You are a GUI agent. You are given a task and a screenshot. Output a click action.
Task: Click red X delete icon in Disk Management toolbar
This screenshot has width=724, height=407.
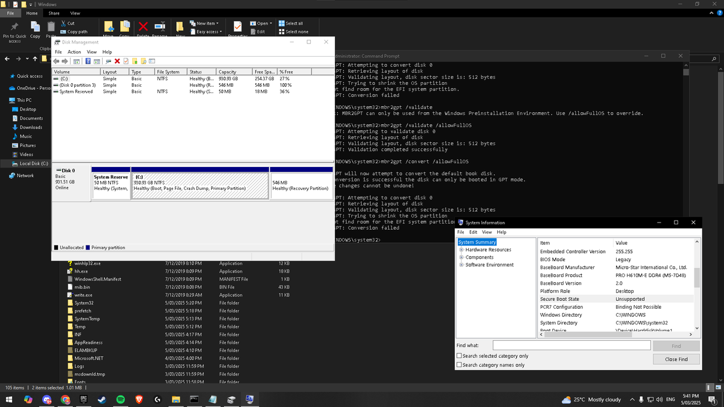tap(117, 61)
